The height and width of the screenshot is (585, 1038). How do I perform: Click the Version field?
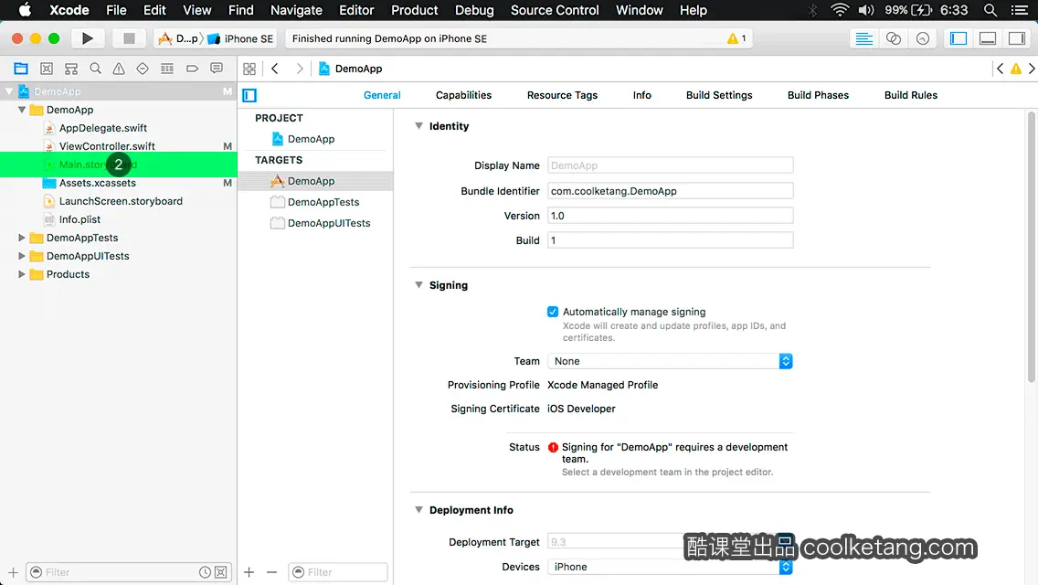[x=670, y=216]
